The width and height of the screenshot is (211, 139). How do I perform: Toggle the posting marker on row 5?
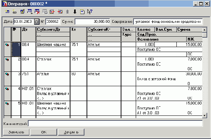(7, 104)
